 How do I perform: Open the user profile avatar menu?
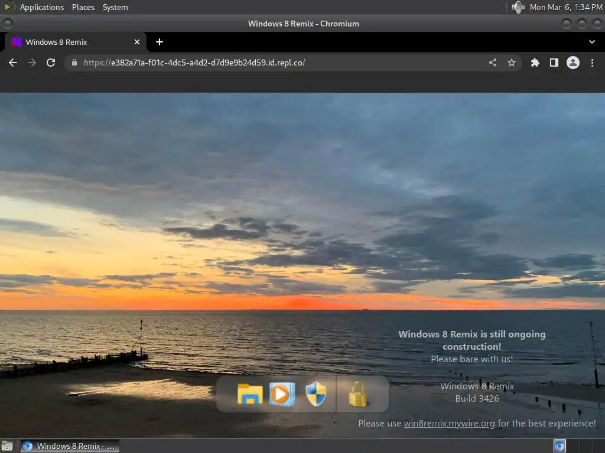[573, 63]
